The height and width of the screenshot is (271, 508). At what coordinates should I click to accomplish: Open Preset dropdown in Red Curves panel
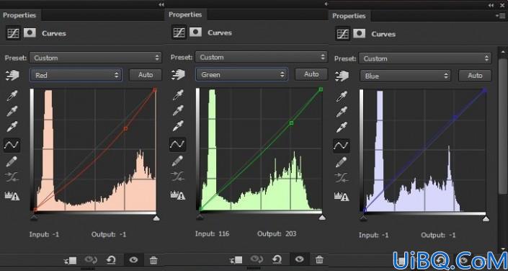(96, 58)
